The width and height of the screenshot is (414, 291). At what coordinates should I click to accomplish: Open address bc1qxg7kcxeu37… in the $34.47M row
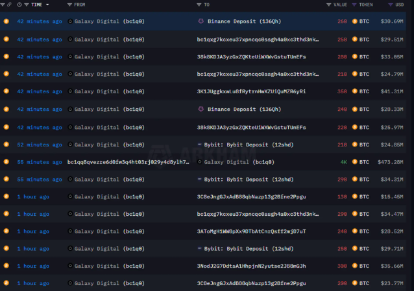258,214
